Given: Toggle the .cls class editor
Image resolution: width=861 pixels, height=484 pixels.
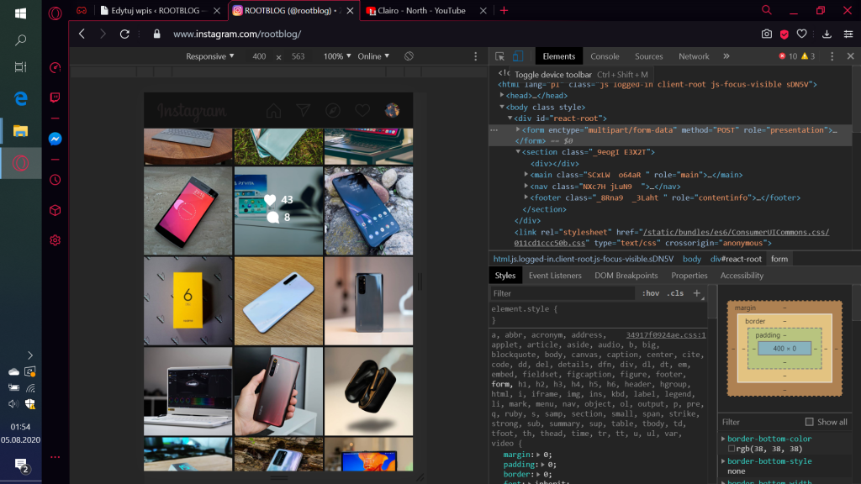Looking at the screenshot, I should pos(674,293).
